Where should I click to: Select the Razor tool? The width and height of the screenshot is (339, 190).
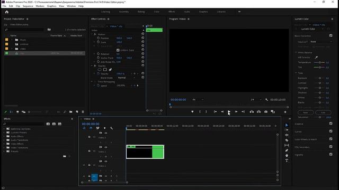[x=287, y=140]
